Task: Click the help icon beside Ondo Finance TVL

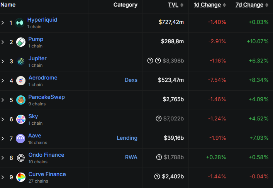Action: click(x=159, y=157)
